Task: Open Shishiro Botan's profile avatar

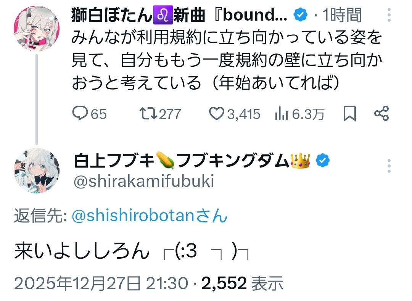Action: [37, 29]
